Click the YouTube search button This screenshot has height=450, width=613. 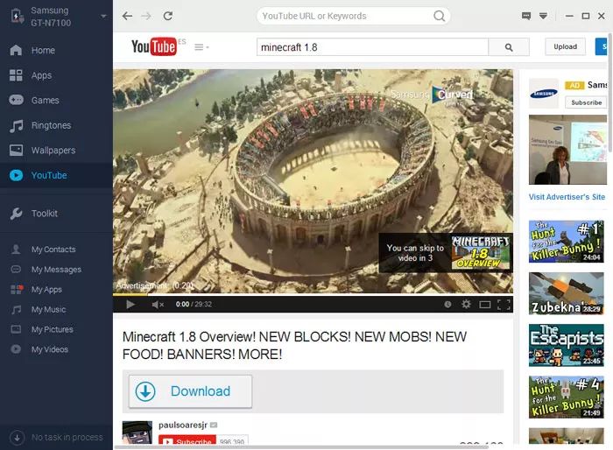tap(509, 47)
